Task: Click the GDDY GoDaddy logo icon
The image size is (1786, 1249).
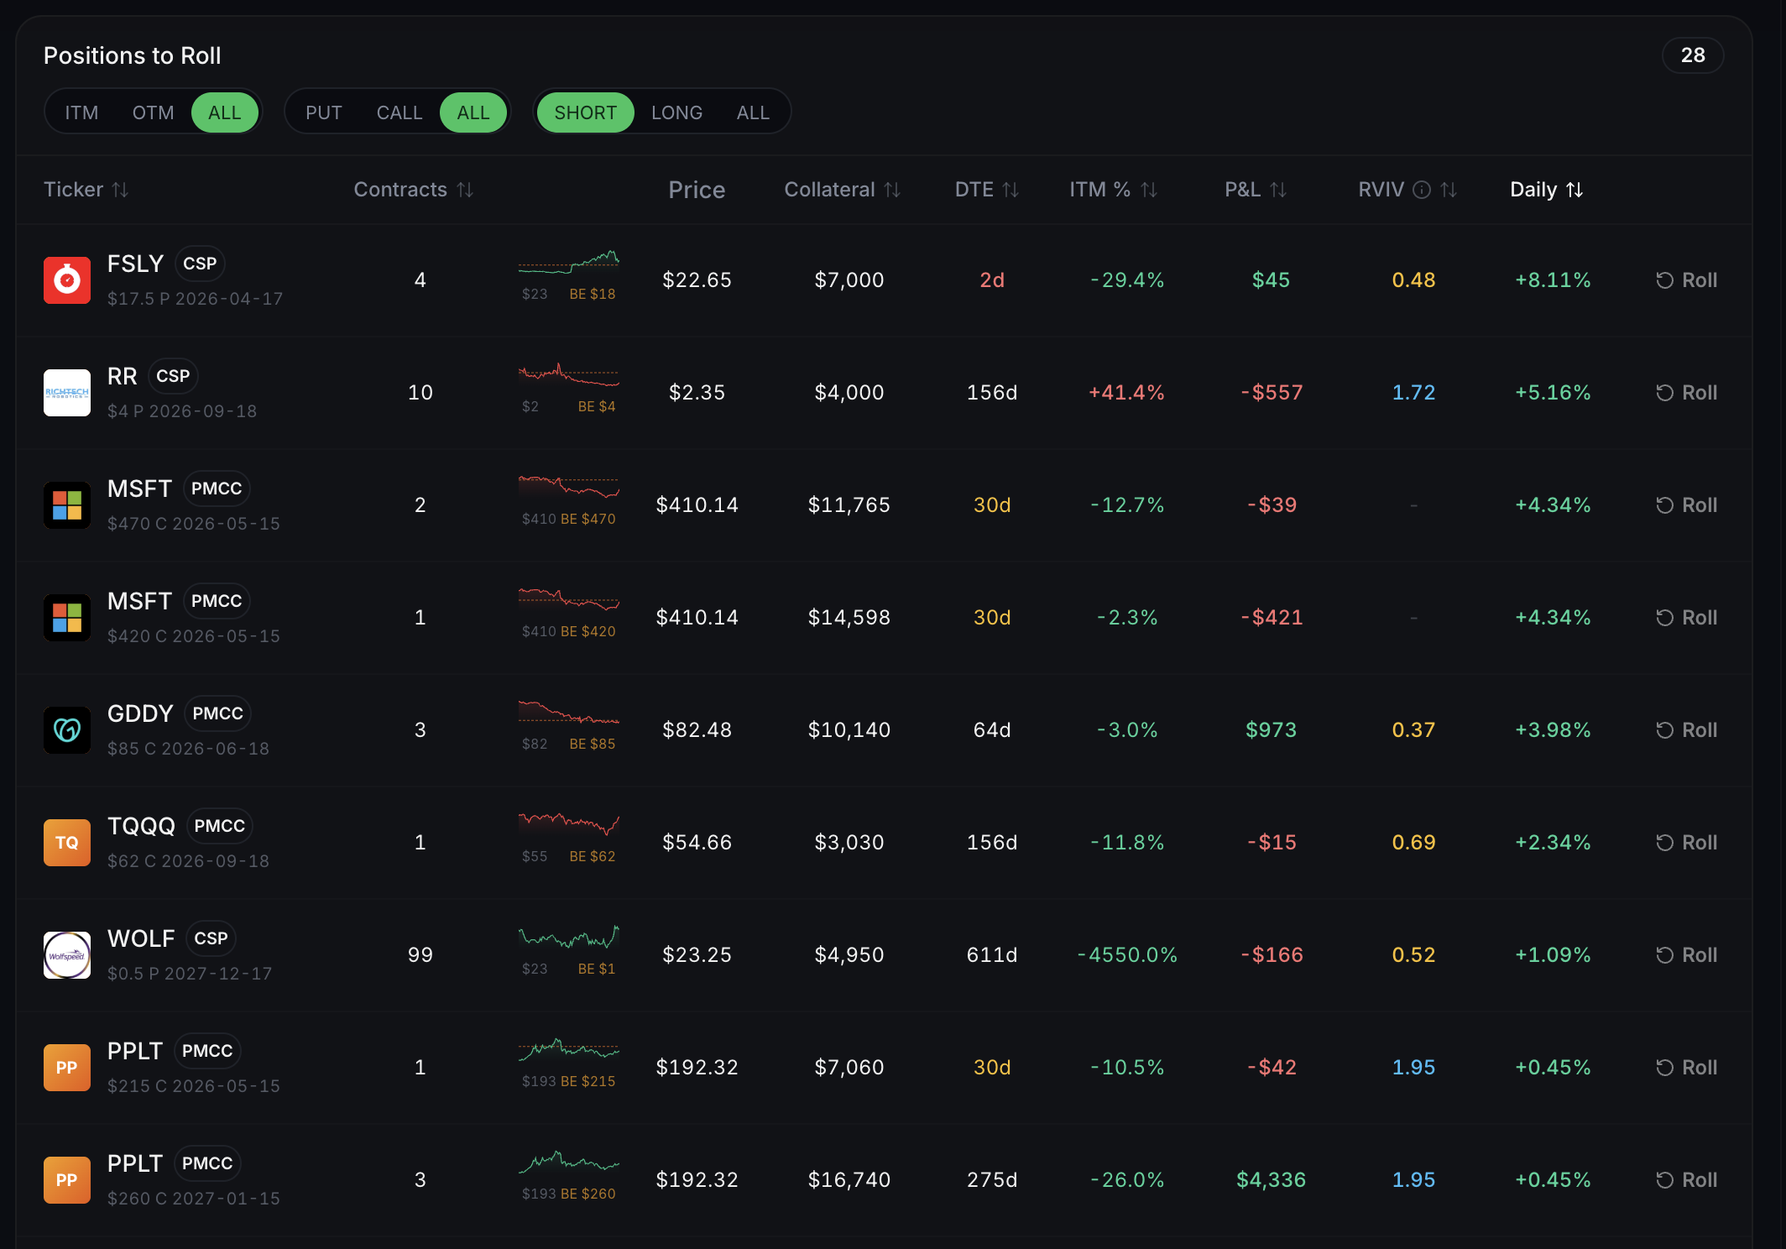Action: pyautogui.click(x=67, y=730)
